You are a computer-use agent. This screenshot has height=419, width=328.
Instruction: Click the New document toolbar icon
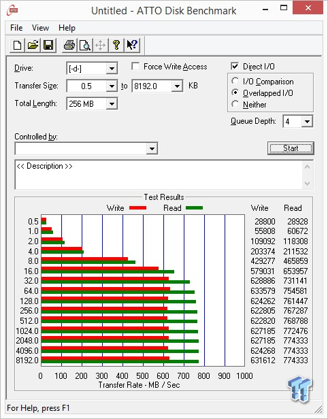click(x=18, y=45)
